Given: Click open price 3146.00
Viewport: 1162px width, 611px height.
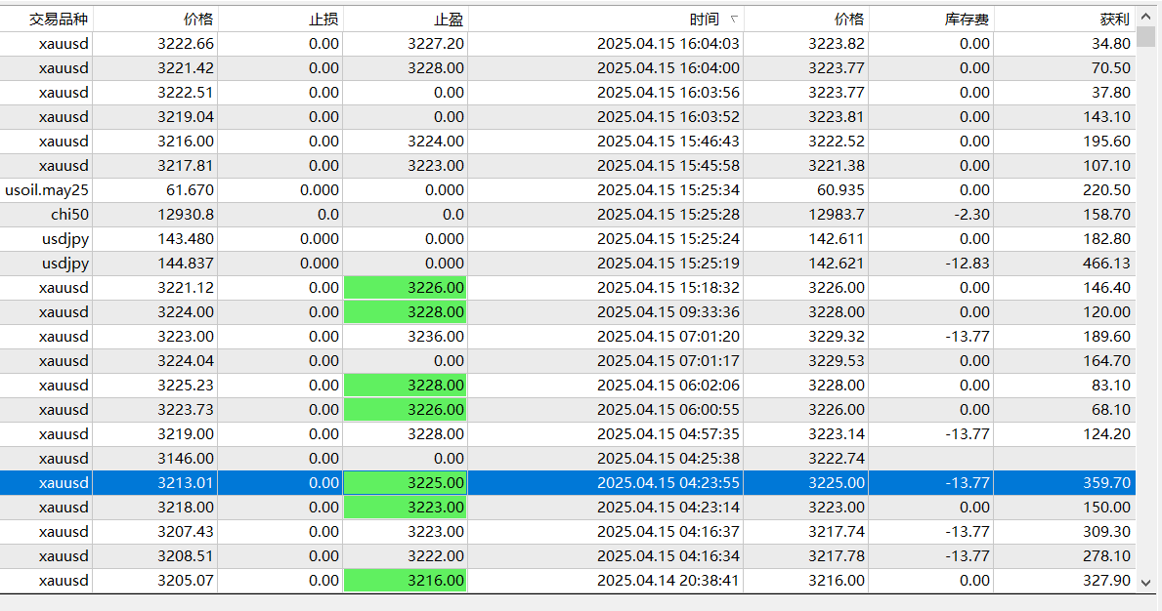Looking at the screenshot, I should (x=186, y=459).
